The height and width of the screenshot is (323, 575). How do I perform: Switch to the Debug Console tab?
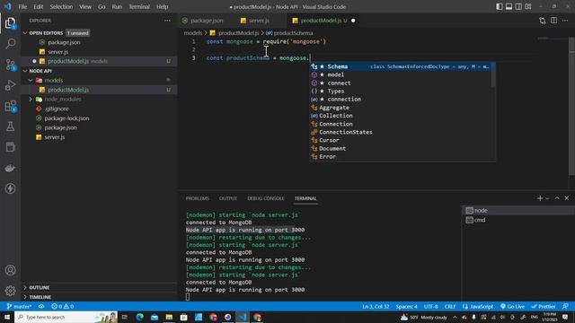pos(266,198)
